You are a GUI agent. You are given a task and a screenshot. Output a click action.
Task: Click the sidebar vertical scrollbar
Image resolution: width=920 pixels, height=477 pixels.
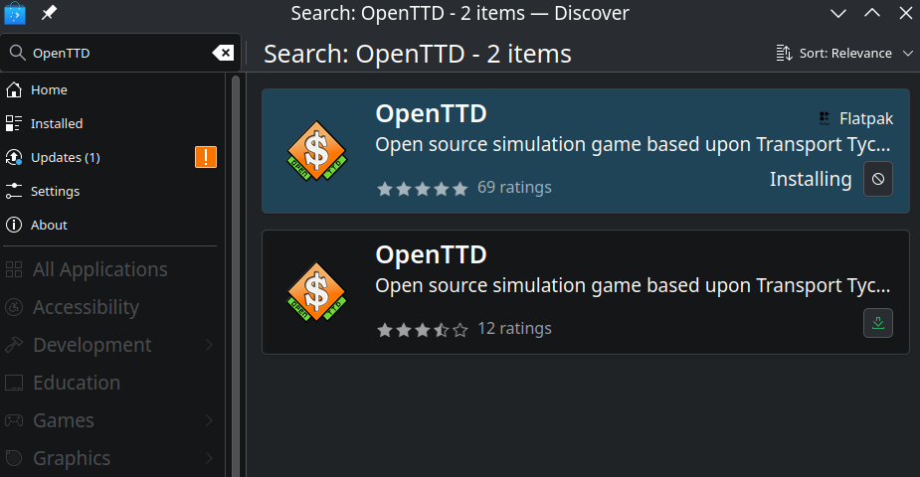tap(236, 275)
